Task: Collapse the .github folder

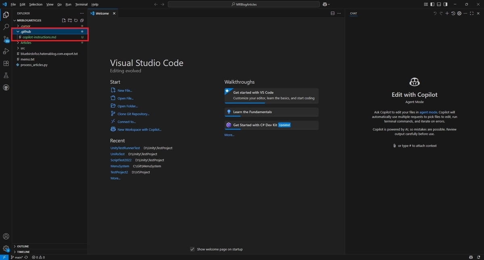Action: 50,31
